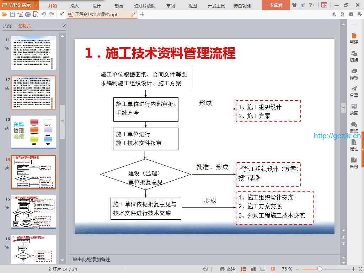
Task: Open the 76 % zoom level menu
Action: tap(287, 269)
